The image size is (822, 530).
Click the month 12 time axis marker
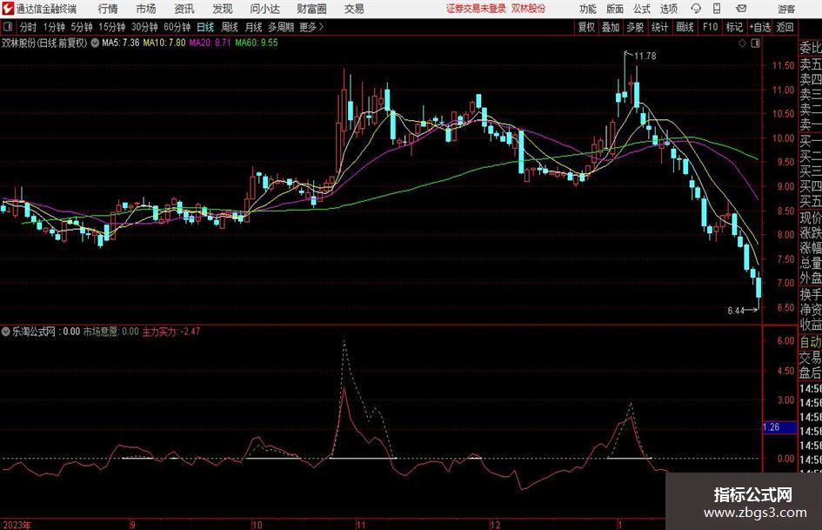[x=496, y=525]
